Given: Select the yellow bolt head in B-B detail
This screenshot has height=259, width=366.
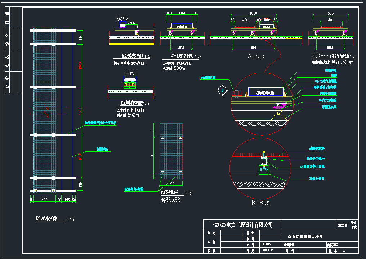Looking at the screenshot, I should [x=264, y=153].
